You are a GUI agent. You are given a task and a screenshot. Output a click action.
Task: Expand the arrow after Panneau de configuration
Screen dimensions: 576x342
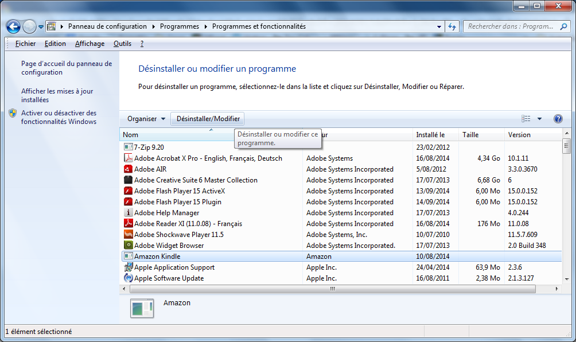153,26
